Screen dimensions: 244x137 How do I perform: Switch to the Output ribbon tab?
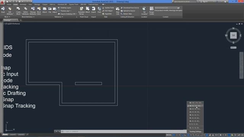tap(45, 5)
